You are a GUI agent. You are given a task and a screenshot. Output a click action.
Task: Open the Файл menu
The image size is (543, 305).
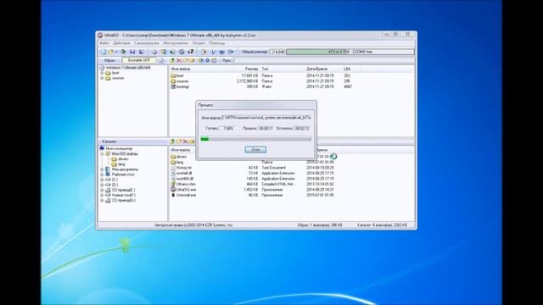(x=104, y=43)
